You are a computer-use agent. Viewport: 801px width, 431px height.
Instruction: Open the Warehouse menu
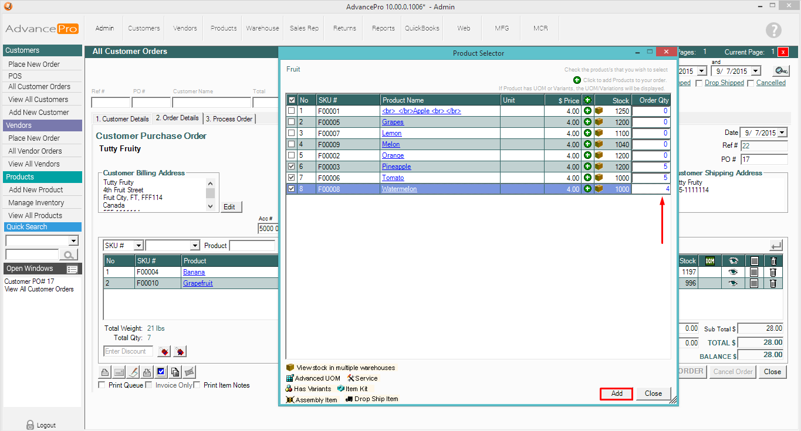point(262,28)
